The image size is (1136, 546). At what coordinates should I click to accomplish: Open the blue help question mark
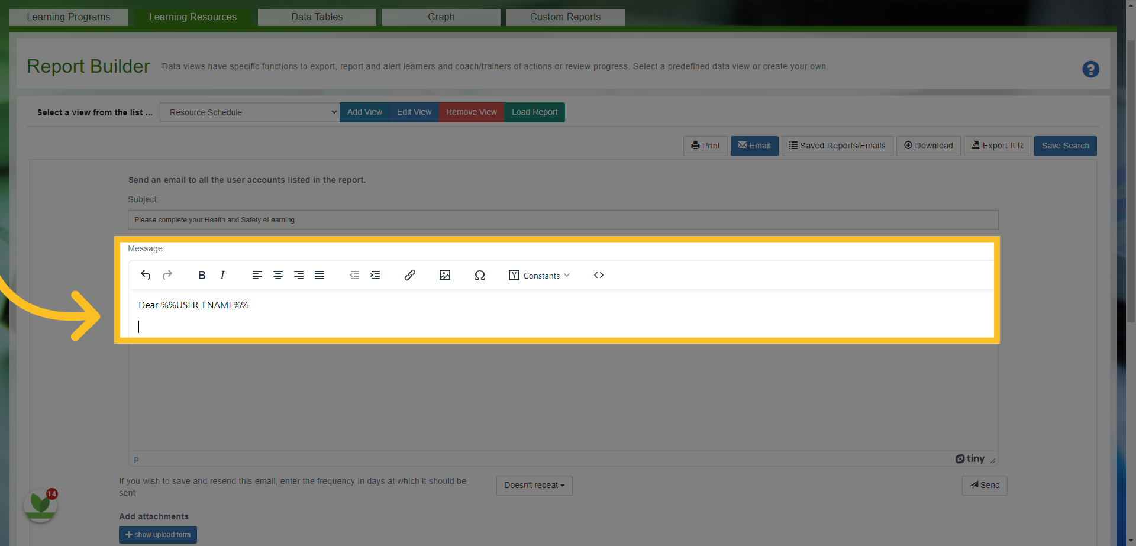[1090, 69]
